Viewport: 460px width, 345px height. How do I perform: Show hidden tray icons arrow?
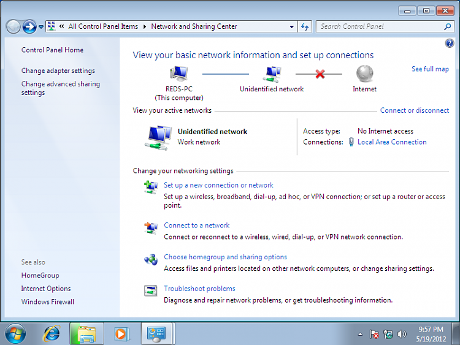[x=360, y=334]
